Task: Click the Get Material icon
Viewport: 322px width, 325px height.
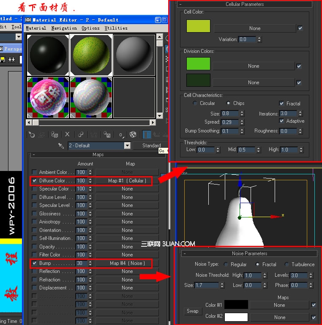Action: pyautogui.click(x=32, y=135)
